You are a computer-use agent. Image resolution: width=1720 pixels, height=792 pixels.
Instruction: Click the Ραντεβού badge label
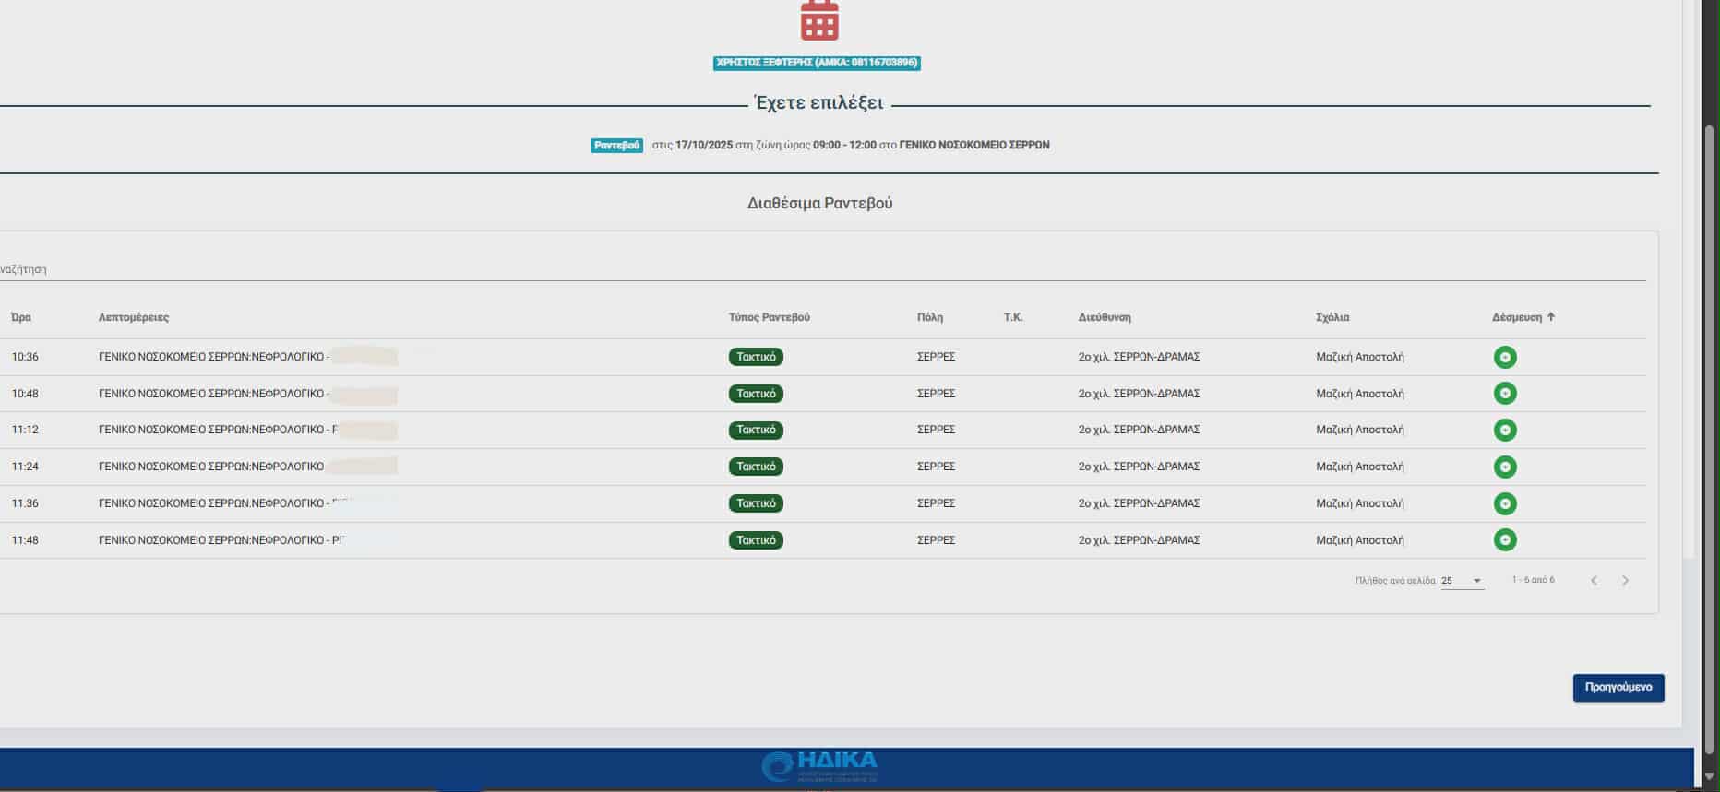click(616, 146)
